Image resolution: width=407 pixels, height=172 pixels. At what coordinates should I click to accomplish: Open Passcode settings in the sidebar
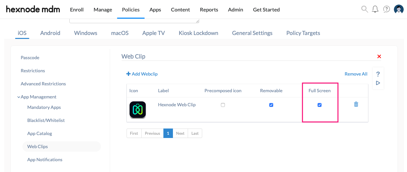(30, 58)
